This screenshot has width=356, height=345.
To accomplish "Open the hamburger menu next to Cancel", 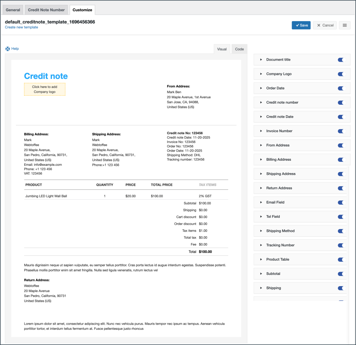I will (344, 25).
